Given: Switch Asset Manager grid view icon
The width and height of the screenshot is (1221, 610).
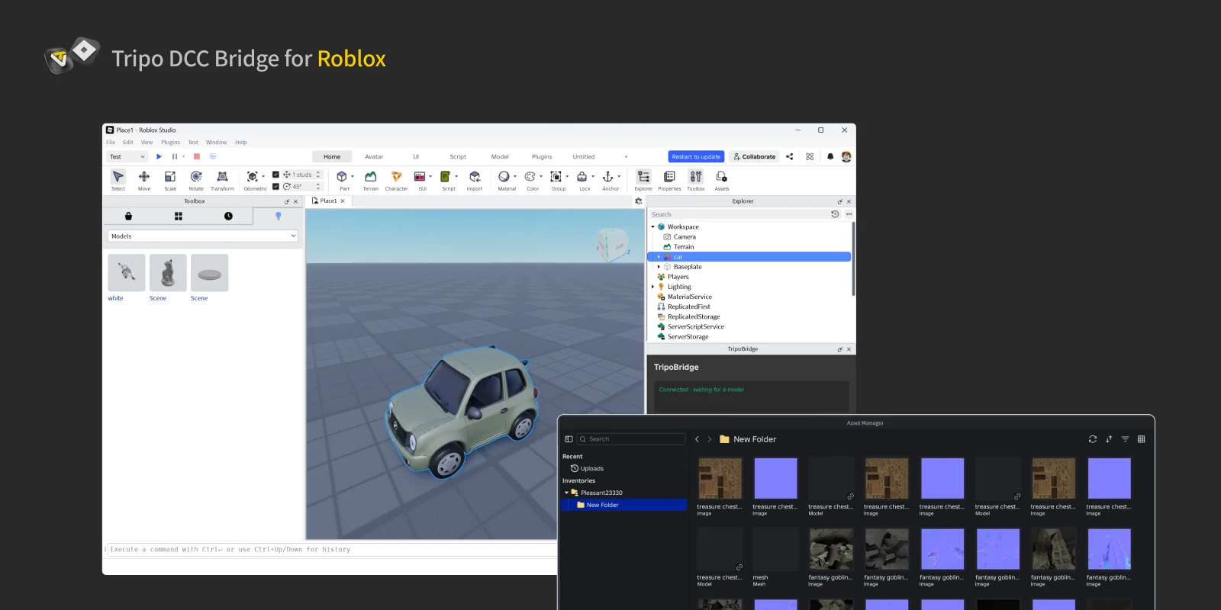Looking at the screenshot, I should pos(1142,439).
